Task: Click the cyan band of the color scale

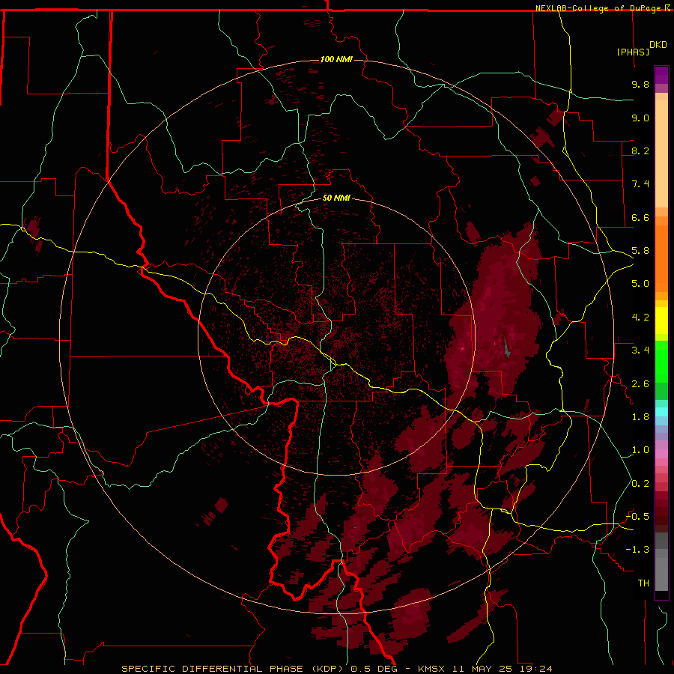Action: [x=661, y=412]
